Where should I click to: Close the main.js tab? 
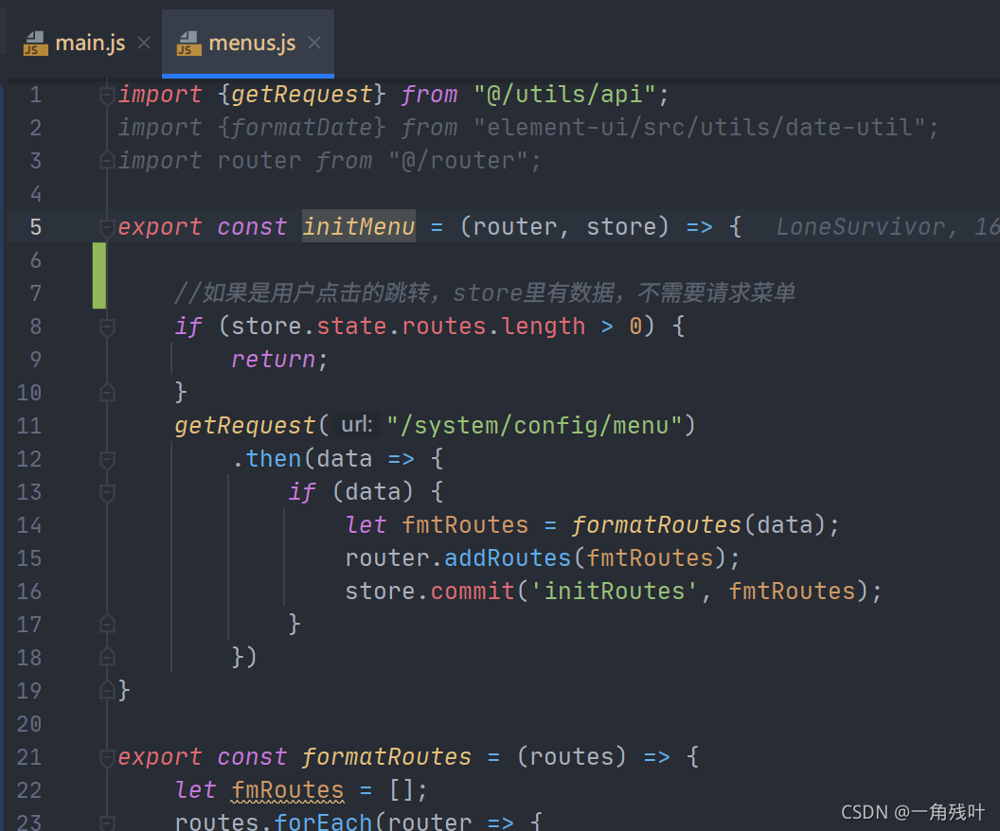(144, 44)
